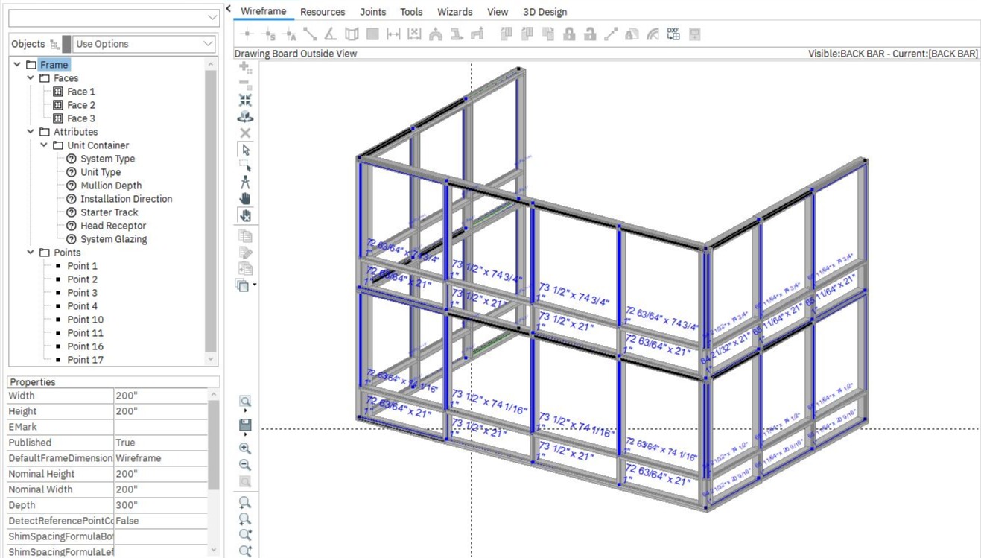Open the Use Options dropdown
981x558 pixels.
click(144, 44)
